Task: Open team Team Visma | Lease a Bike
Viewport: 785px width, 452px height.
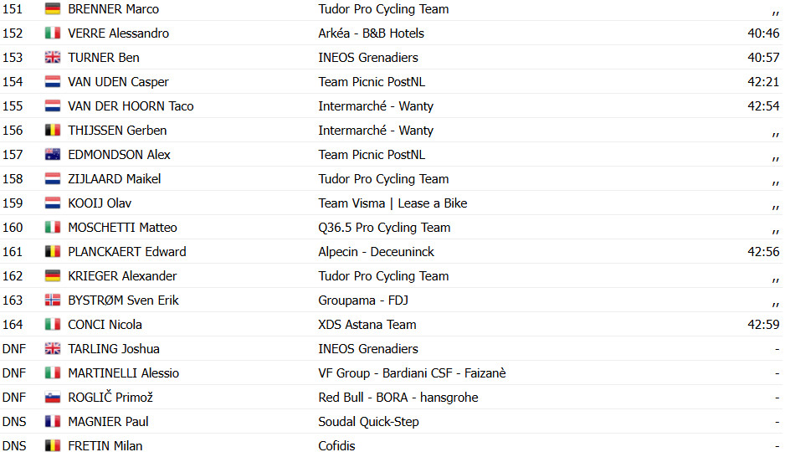Action: pyautogui.click(x=392, y=203)
